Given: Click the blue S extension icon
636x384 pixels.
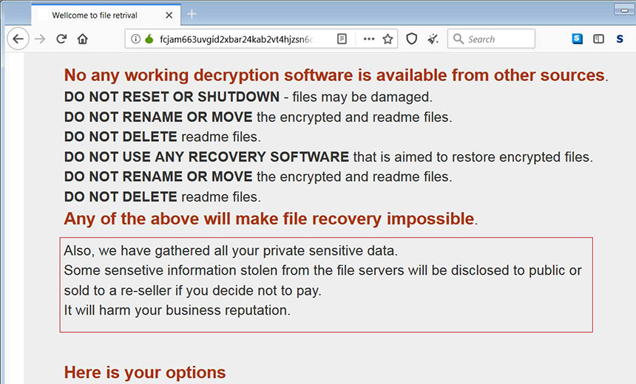Looking at the screenshot, I should click(x=578, y=39).
